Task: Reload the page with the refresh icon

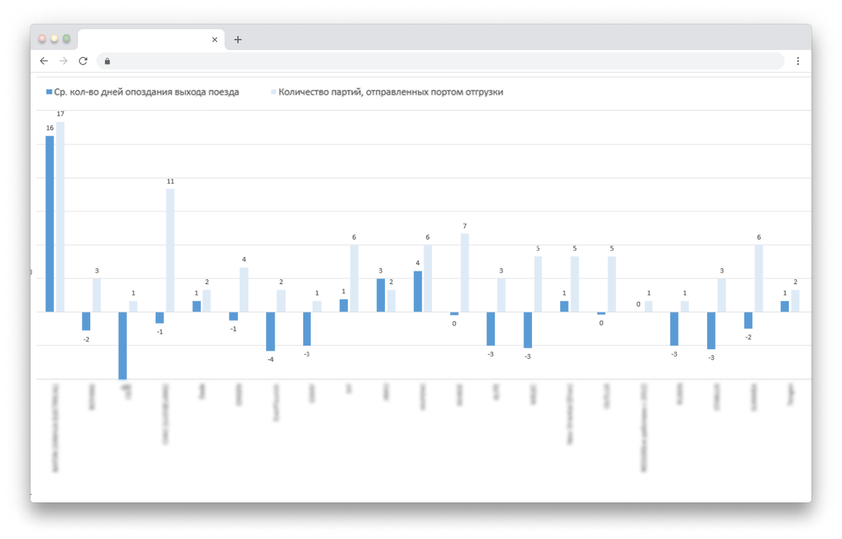Action: (x=83, y=61)
